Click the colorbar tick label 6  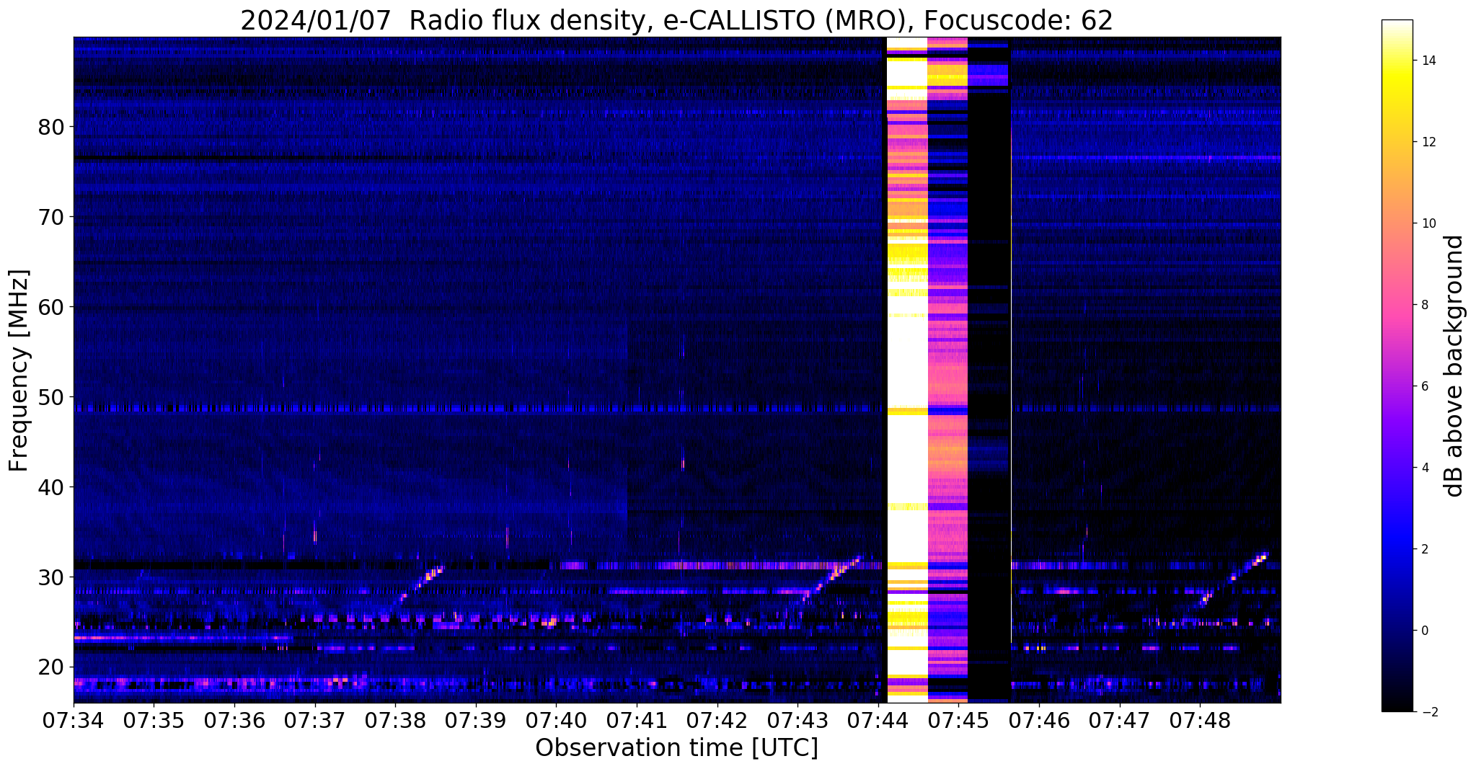click(x=1424, y=386)
